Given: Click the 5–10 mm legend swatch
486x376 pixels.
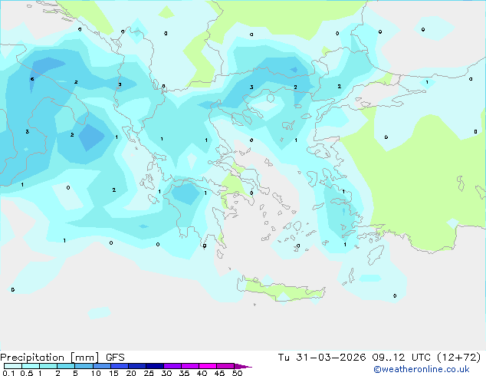Looking at the screenshot, I should tap(84, 366).
